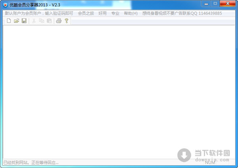
Task: Click the New document toolbar icon
Action: click(9, 21)
